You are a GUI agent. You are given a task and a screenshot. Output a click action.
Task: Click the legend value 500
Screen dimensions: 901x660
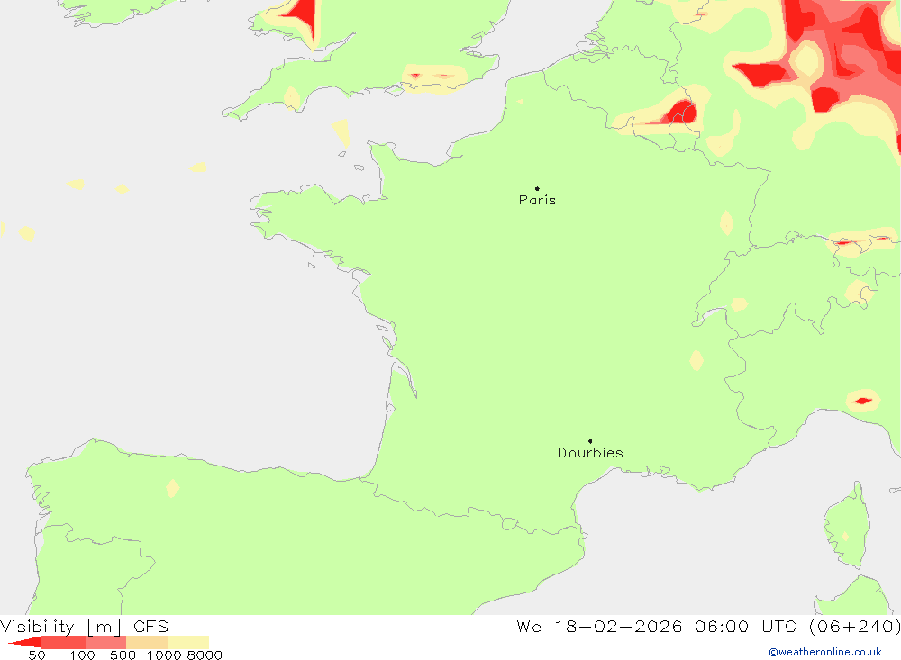coord(123,655)
